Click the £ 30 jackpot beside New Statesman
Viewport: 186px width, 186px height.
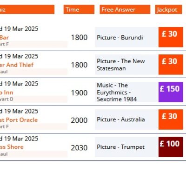171,65
